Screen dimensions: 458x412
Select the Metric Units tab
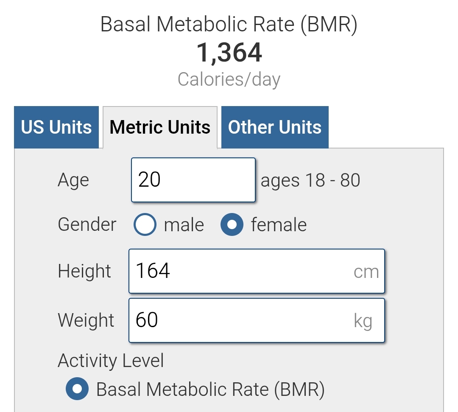[x=160, y=127]
